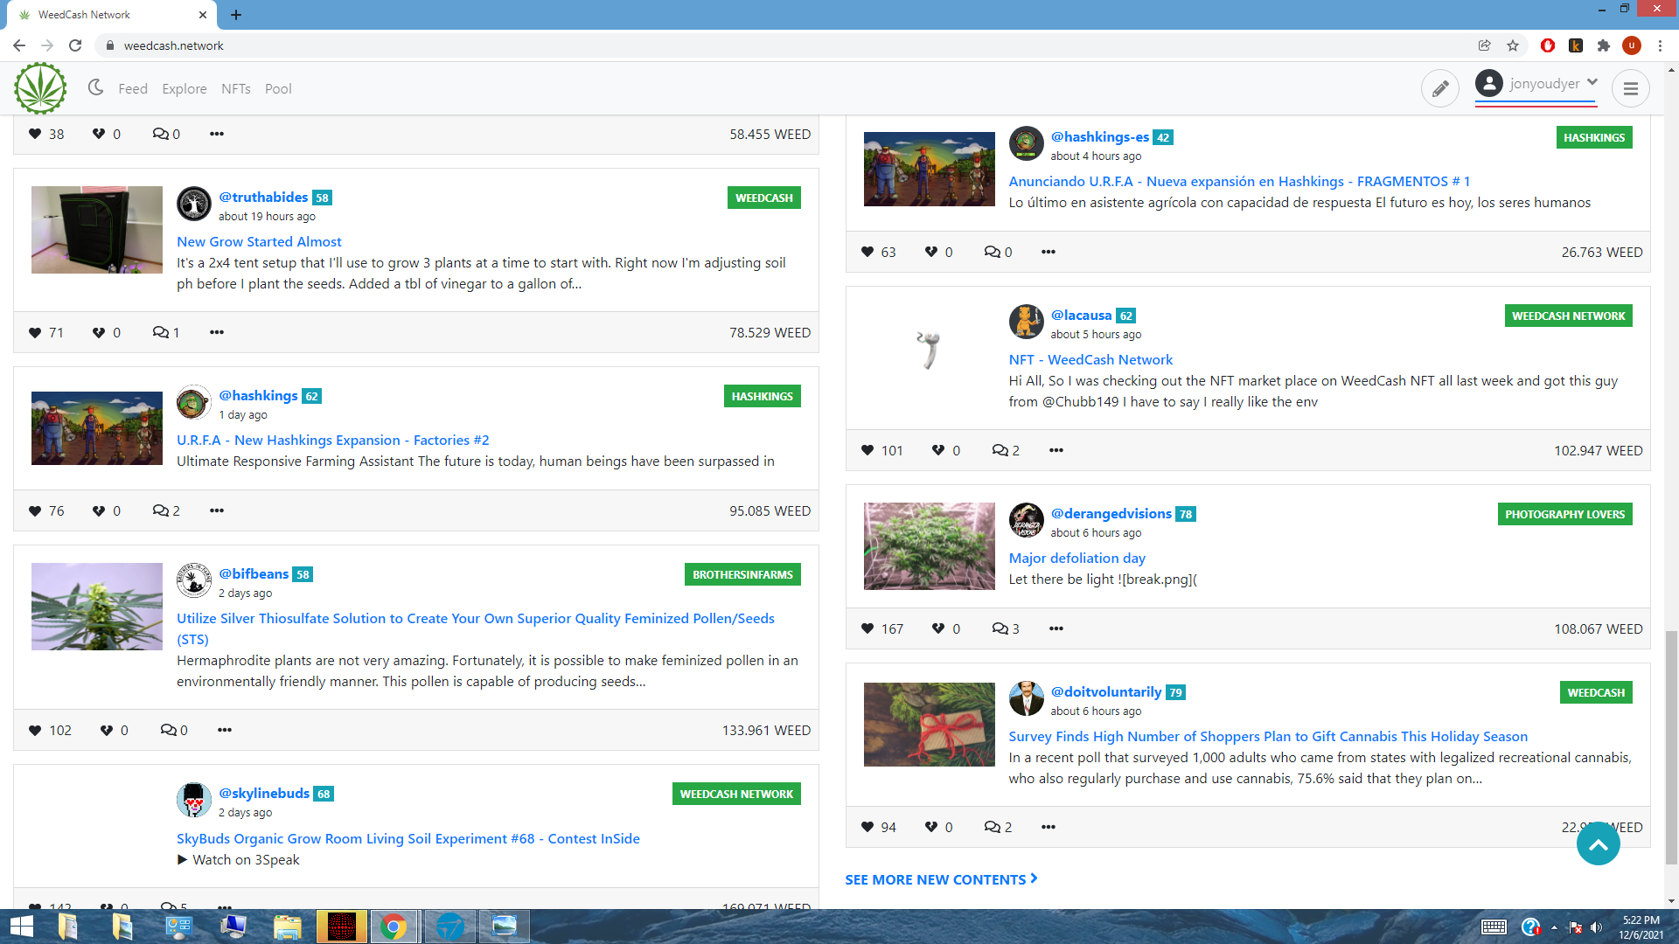
Task: Bookmark this page with star icon
Action: click(1512, 45)
